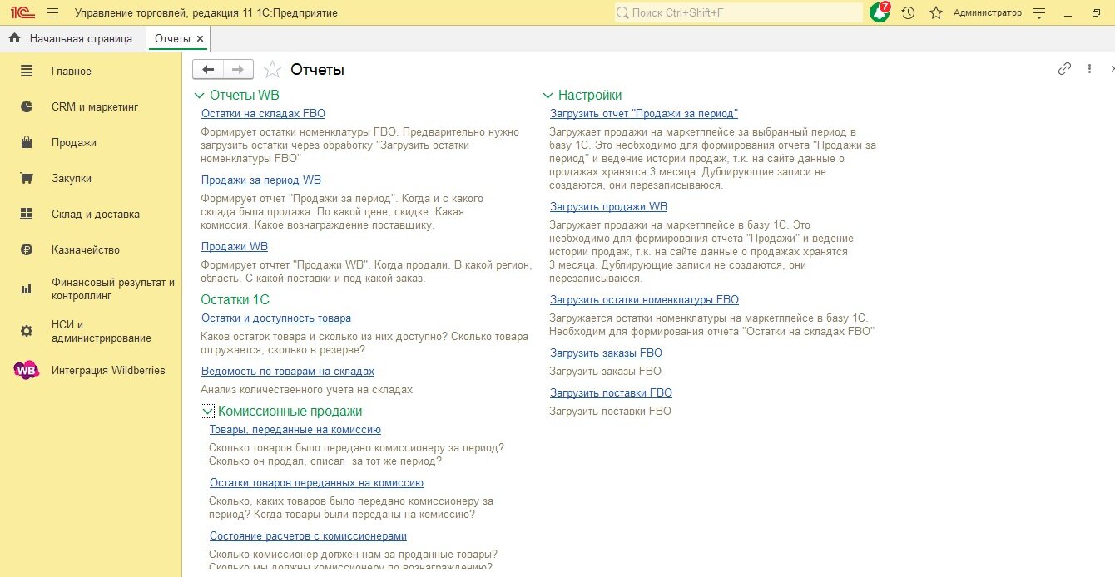1115x577 pixels.
Task: Open Казначейство section in sidebar
Action: pos(86,250)
